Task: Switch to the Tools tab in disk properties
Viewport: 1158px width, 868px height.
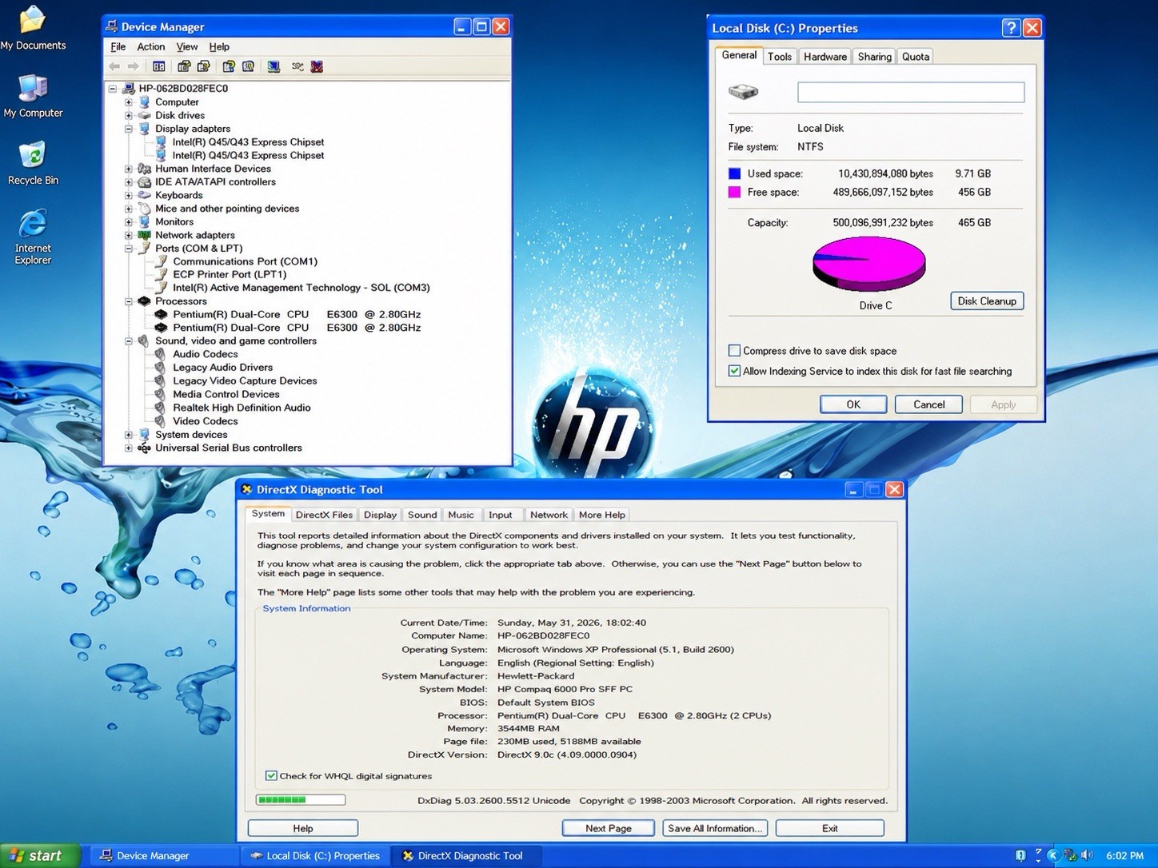Action: (780, 57)
